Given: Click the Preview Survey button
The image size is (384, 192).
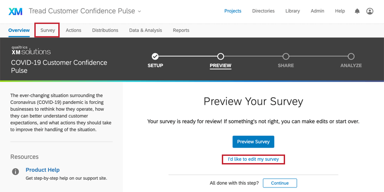Looking at the screenshot, I should (253, 142).
